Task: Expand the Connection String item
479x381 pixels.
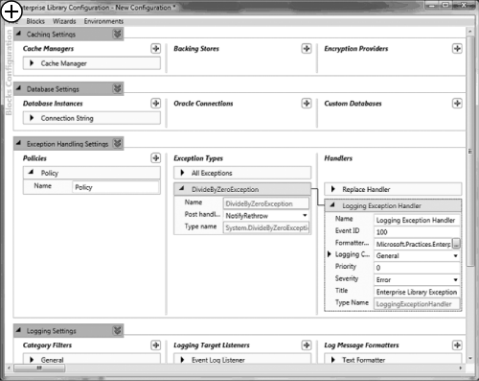Action: [x=32, y=118]
